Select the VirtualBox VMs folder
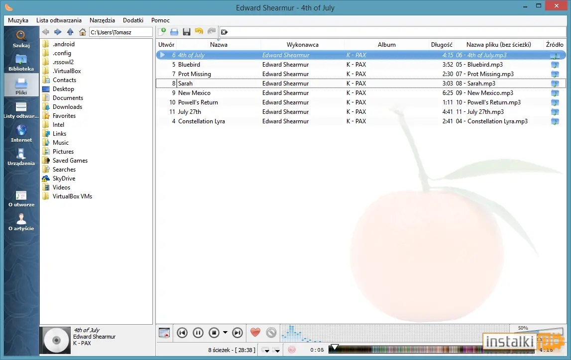 point(73,196)
